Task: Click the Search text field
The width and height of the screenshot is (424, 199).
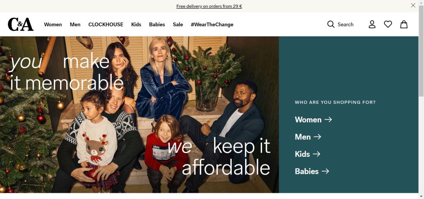Action: [345, 24]
